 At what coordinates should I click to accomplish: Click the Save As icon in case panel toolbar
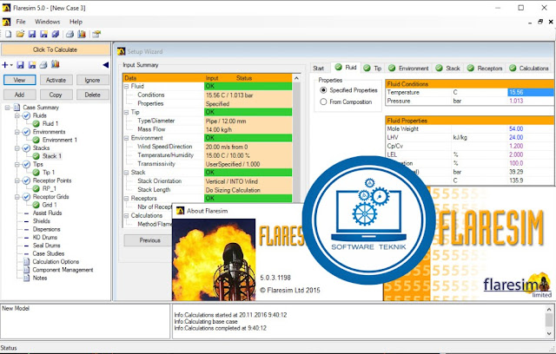coord(32,65)
